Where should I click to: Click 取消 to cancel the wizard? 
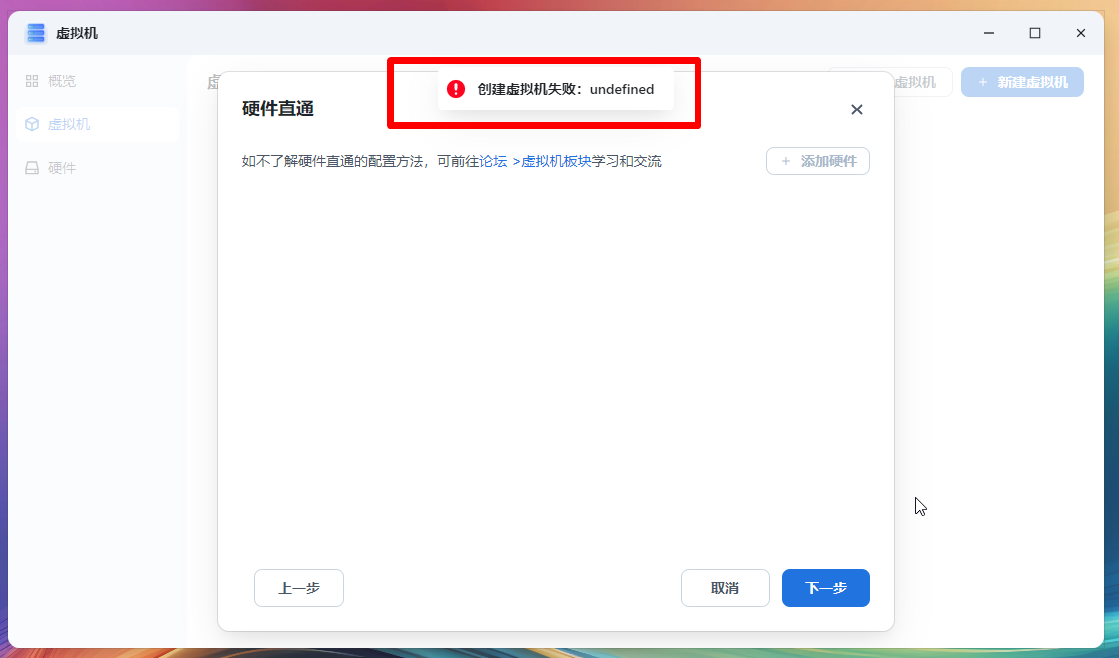tap(725, 588)
